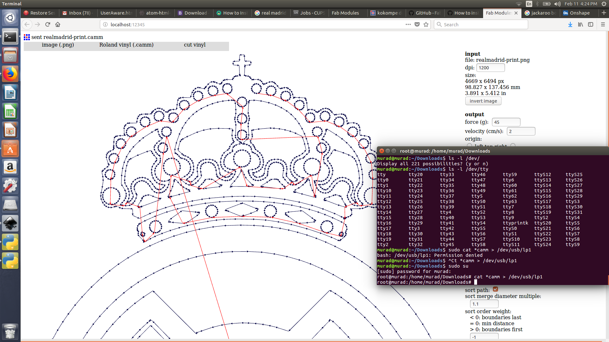The width and height of the screenshot is (609, 342).
Task: Switch to the atom-html tab
Action: tap(155, 13)
